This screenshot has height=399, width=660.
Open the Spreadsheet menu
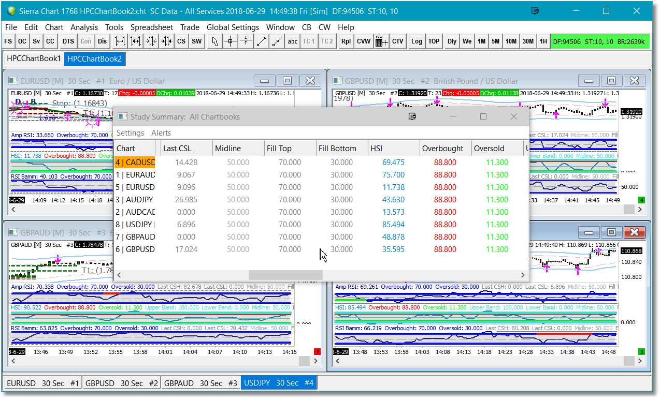[151, 27]
